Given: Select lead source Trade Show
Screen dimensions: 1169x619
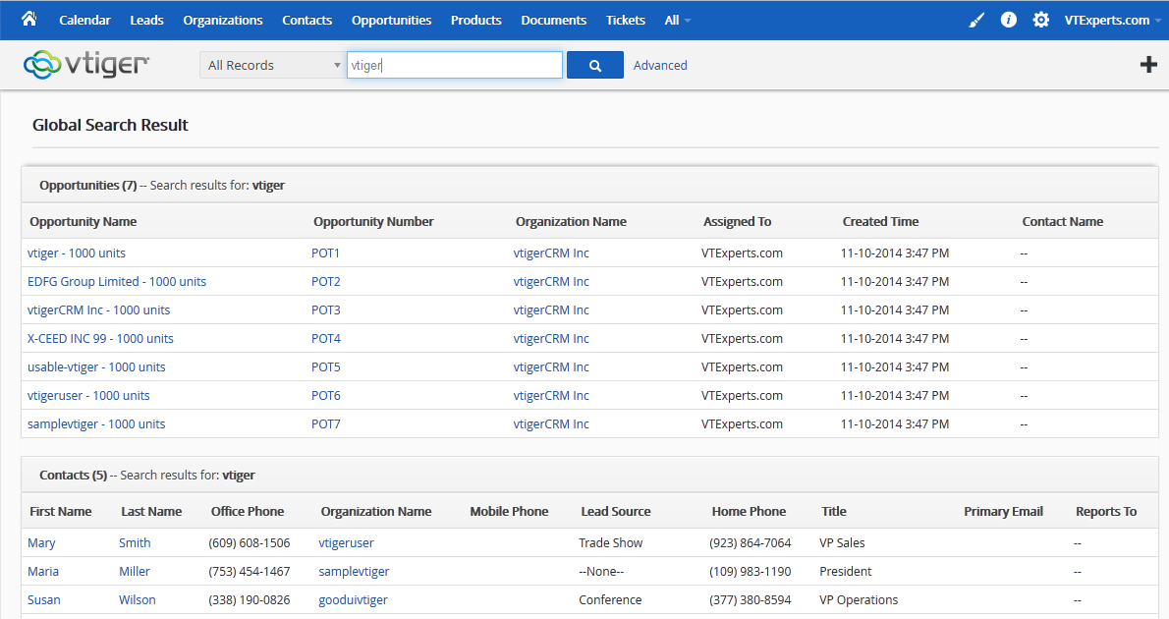Looking at the screenshot, I should pyautogui.click(x=611, y=543).
